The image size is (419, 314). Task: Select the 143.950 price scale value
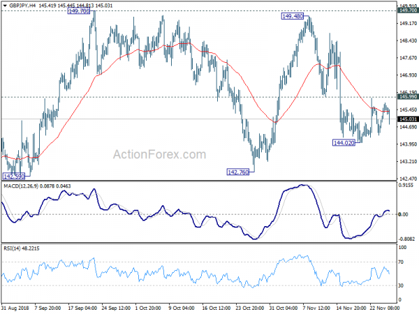[x=408, y=144]
